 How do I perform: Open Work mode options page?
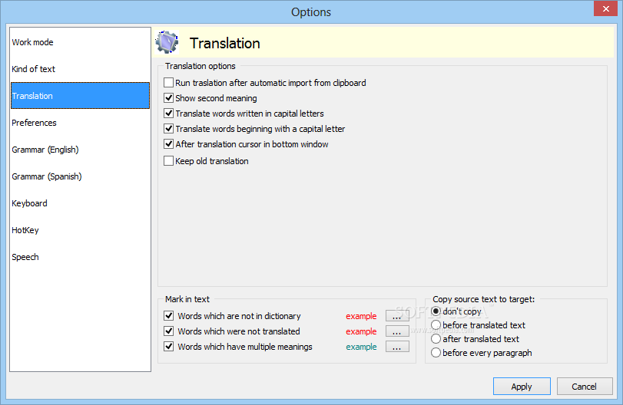[80, 42]
